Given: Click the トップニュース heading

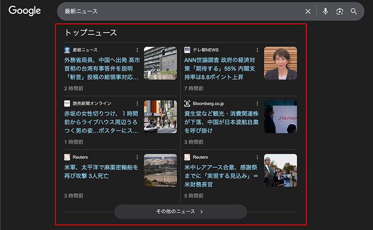Looking at the screenshot, I should pyautogui.click(x=91, y=33).
